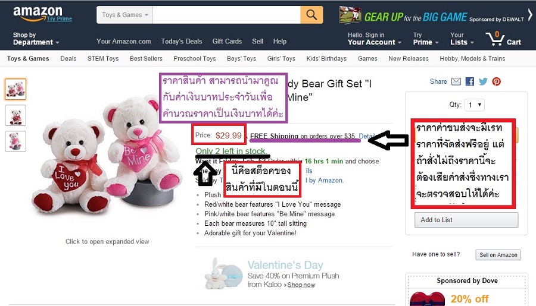This screenshot has width=536, height=306.
Task: Follow the Valentine's Day Shop now link
Action: [301, 285]
